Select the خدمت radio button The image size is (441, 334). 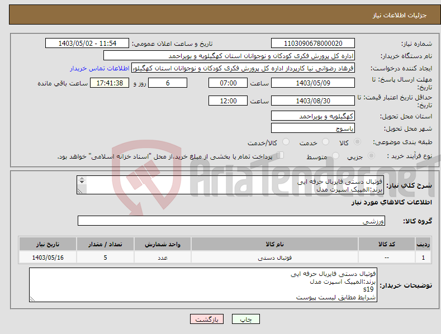(325, 142)
